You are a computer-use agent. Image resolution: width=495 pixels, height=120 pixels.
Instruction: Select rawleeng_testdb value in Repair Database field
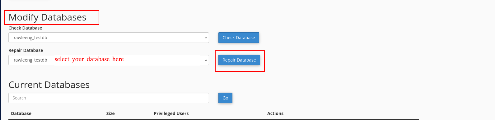pos(30,60)
